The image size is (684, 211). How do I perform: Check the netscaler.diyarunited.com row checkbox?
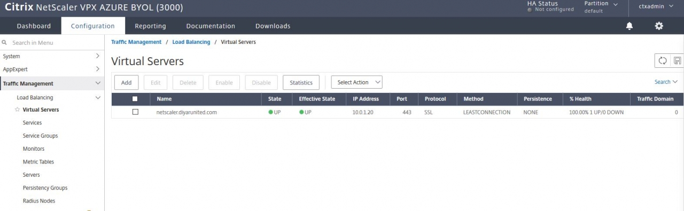135,112
